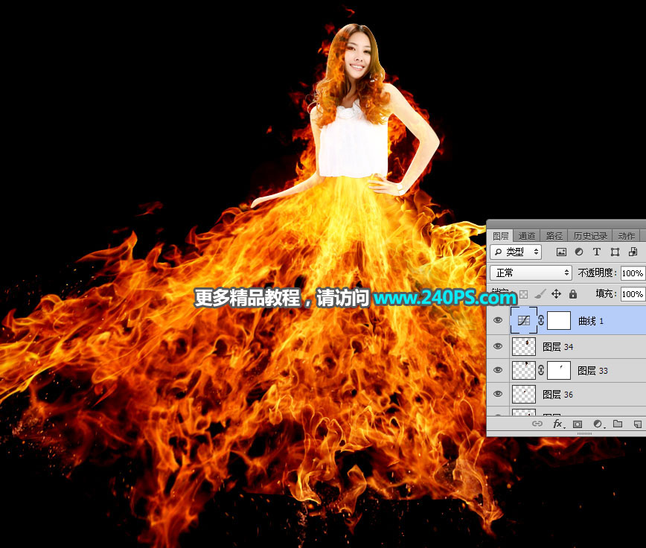Create a new group folder icon
This screenshot has height=548, width=646.
click(618, 424)
